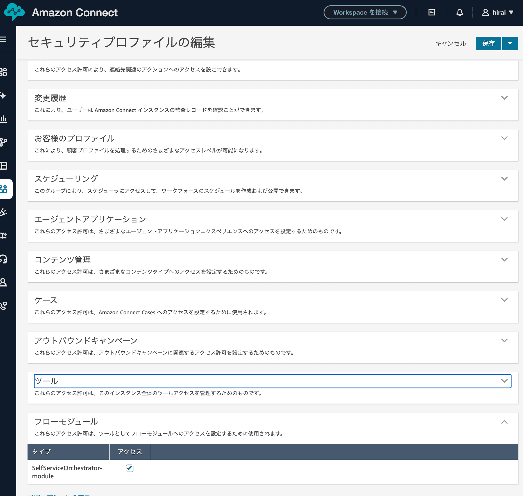
Task: Select the headset icon in the sidebar
Action: click(4, 259)
